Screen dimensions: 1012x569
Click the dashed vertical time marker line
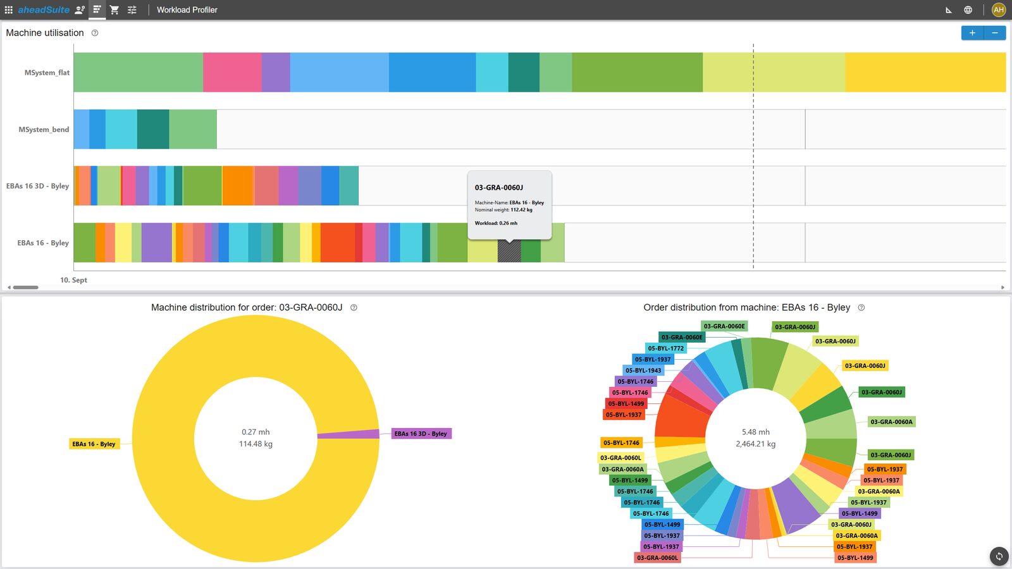(x=753, y=157)
